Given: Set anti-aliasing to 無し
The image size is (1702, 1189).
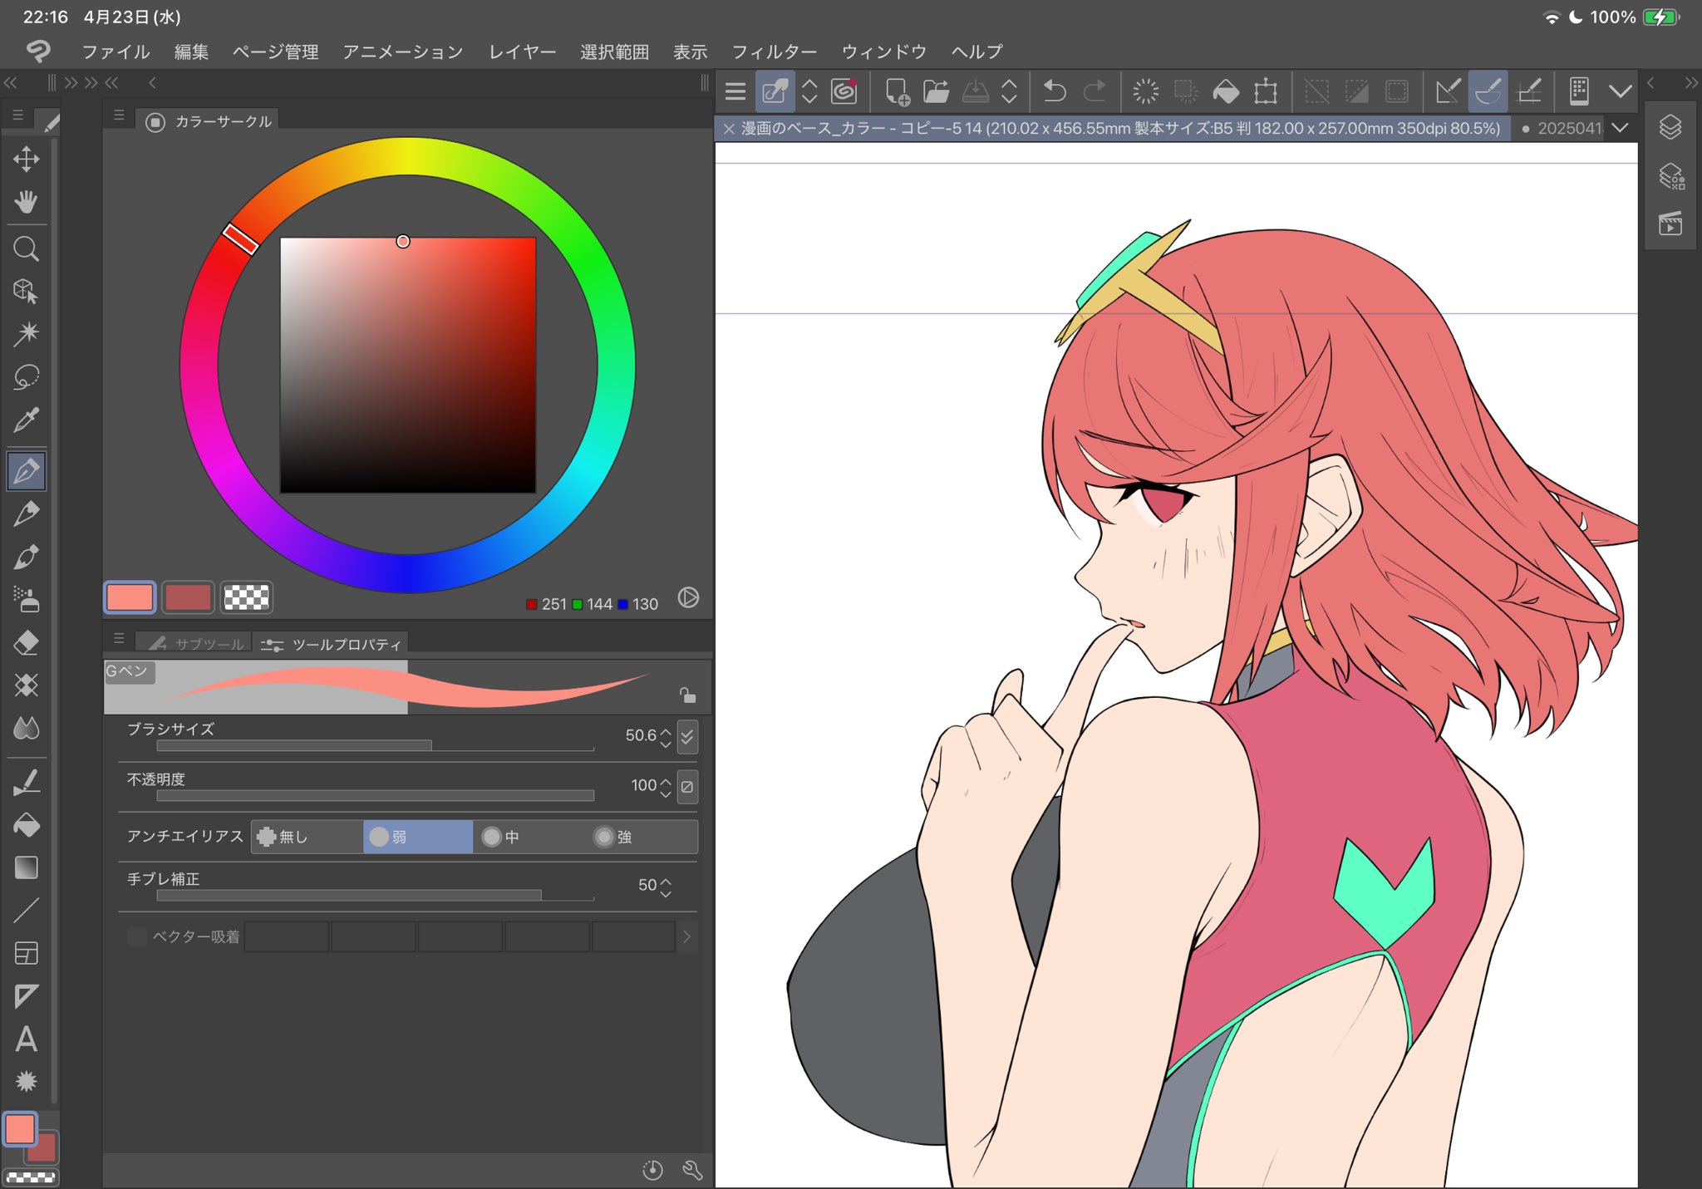Looking at the screenshot, I should (x=307, y=837).
